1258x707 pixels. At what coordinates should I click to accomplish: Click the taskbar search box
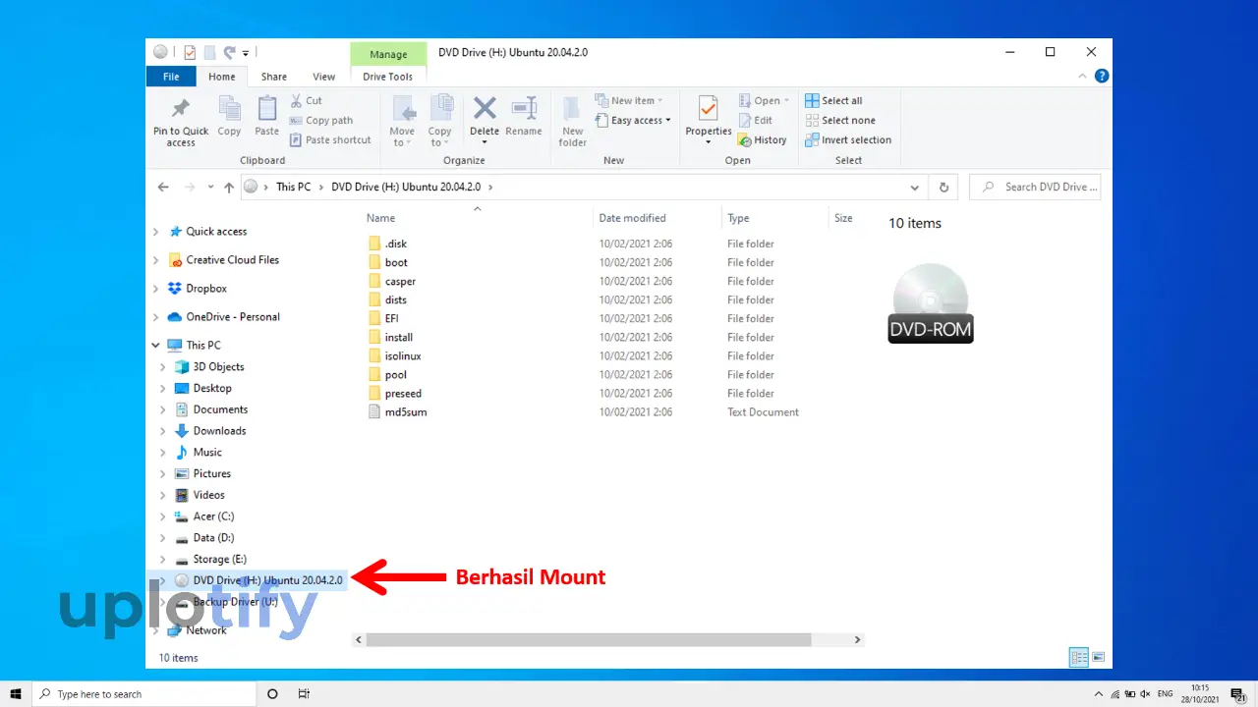(x=144, y=694)
